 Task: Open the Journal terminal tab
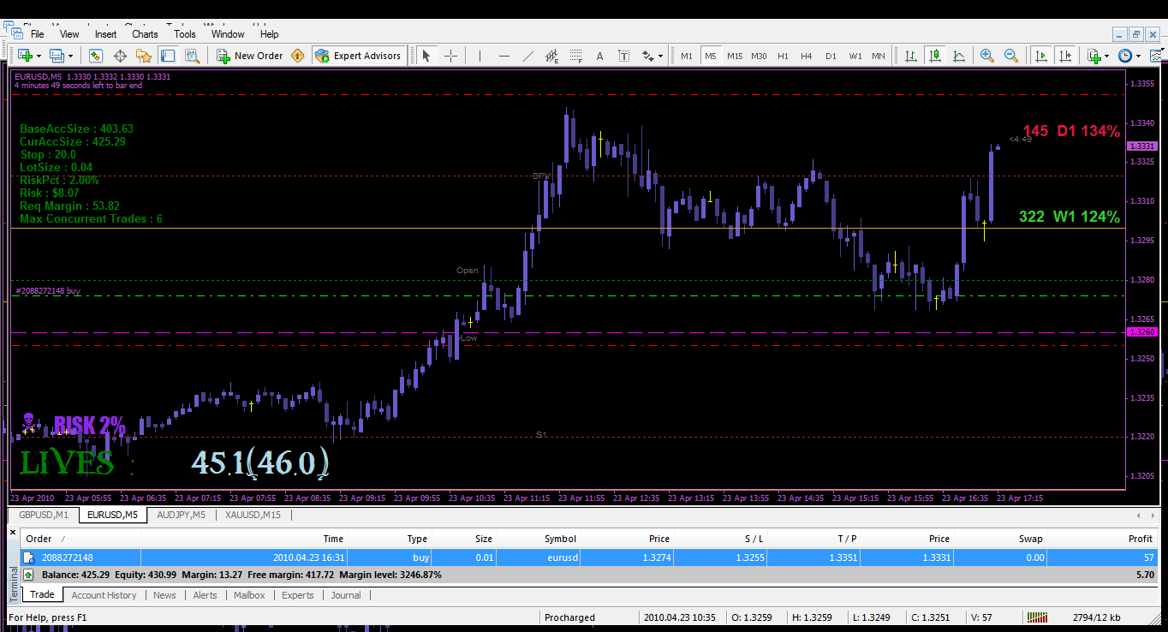click(346, 595)
